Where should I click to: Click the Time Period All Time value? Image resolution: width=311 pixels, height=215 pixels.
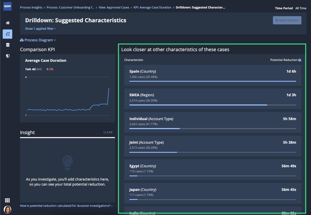(x=301, y=8)
